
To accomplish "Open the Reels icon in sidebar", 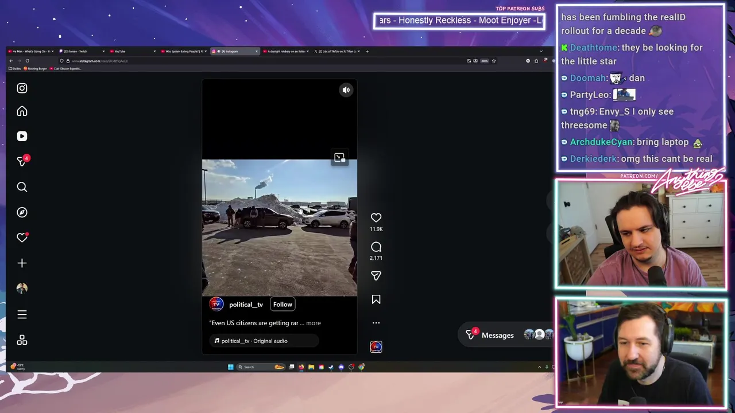I will 22,137.
